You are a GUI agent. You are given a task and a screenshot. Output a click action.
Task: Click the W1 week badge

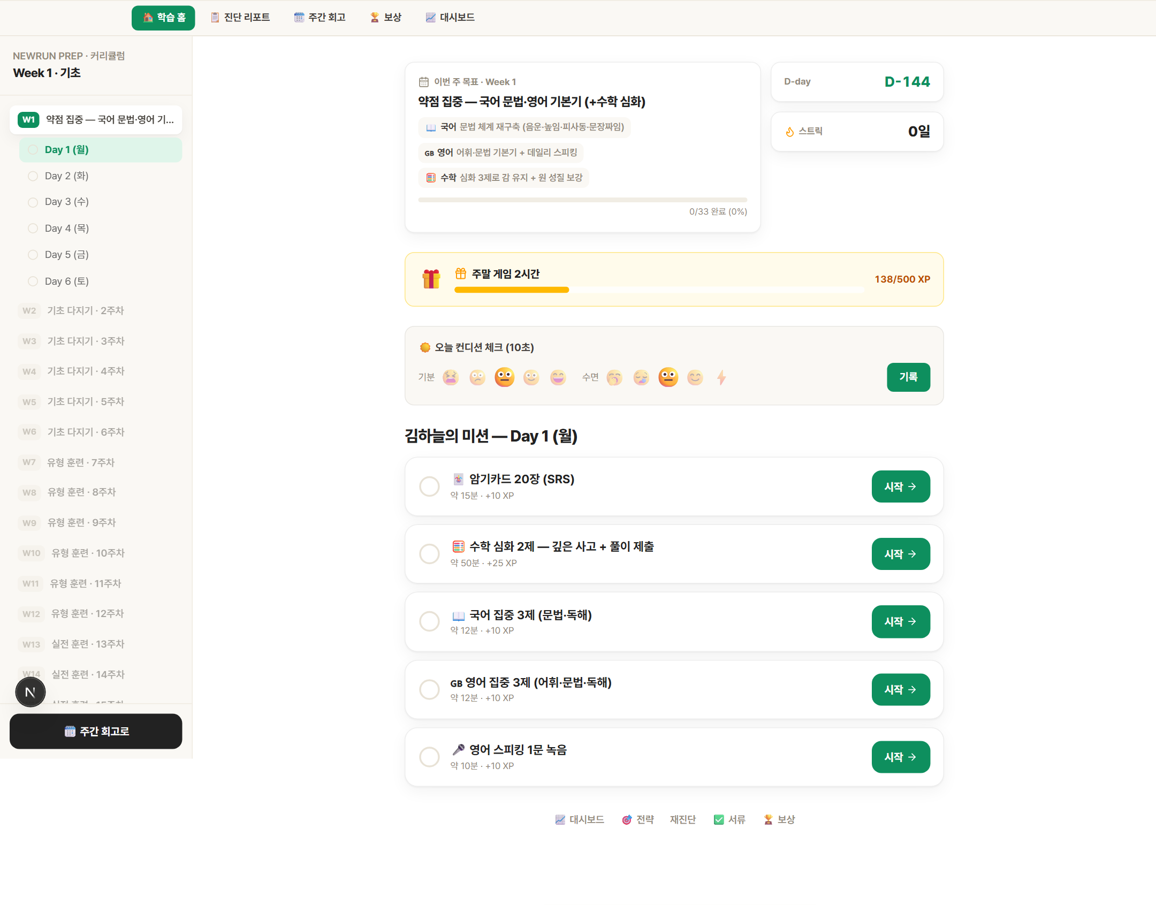[28, 119]
